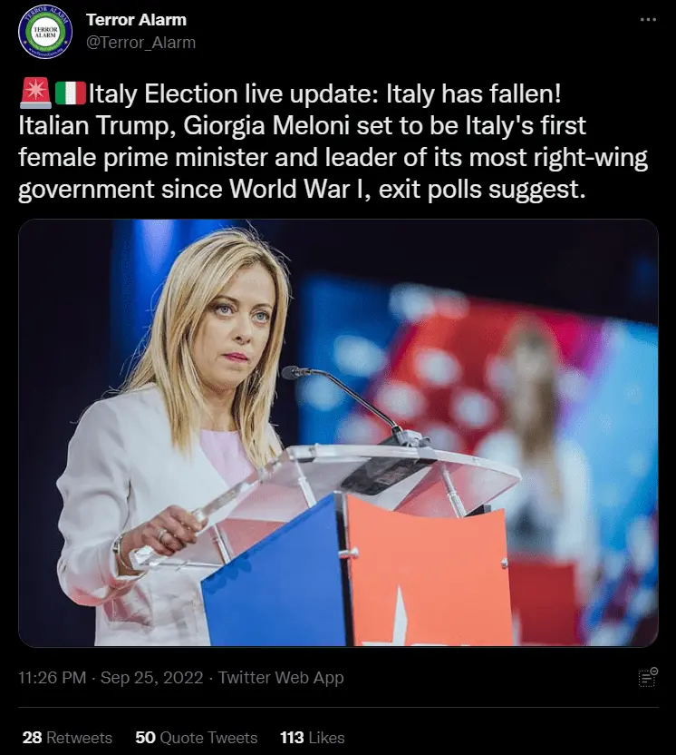Click the red podium panel with star

pyautogui.click(x=429, y=573)
